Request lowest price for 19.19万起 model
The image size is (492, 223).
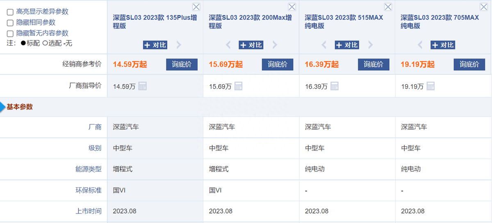pos(469,65)
